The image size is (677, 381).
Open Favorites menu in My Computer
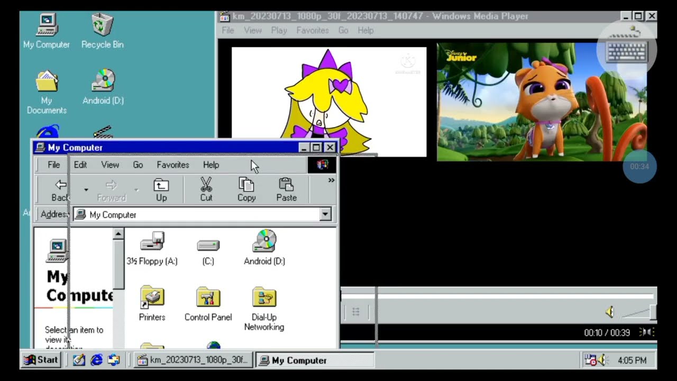pyautogui.click(x=173, y=165)
